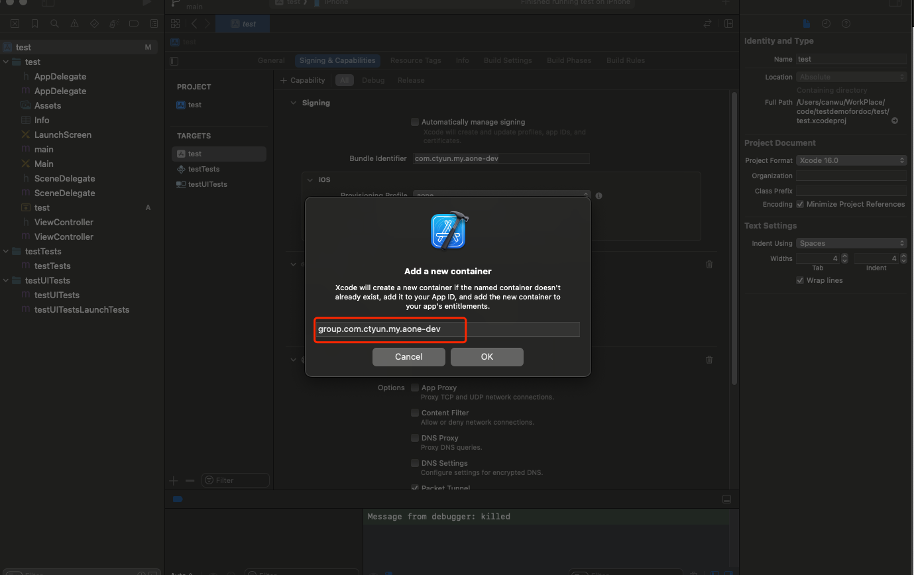Screen dimensions: 914x575
Task: Open the Indent Using Spaces dropdown
Action: coord(851,243)
